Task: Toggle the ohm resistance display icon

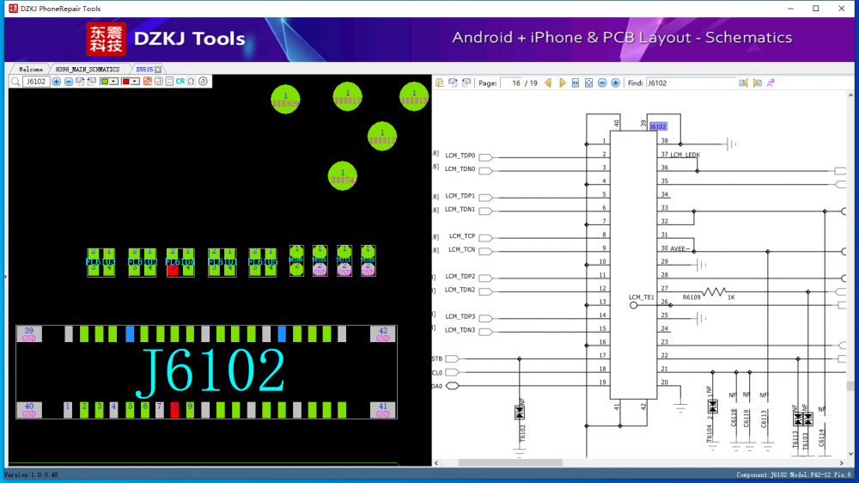Action: pos(191,82)
